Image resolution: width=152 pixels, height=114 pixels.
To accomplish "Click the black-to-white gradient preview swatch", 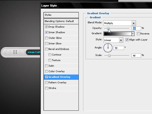I will 118,34.
